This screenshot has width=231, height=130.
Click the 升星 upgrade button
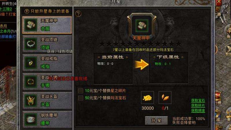(156, 120)
